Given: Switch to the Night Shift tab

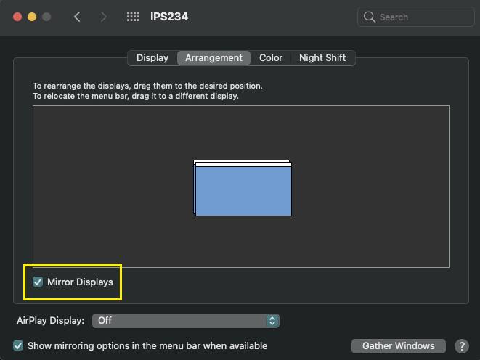Looking at the screenshot, I should 322,58.
